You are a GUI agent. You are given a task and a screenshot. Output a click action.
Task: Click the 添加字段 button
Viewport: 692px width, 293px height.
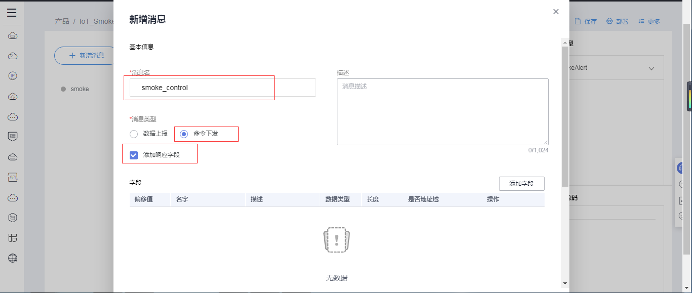coord(521,184)
